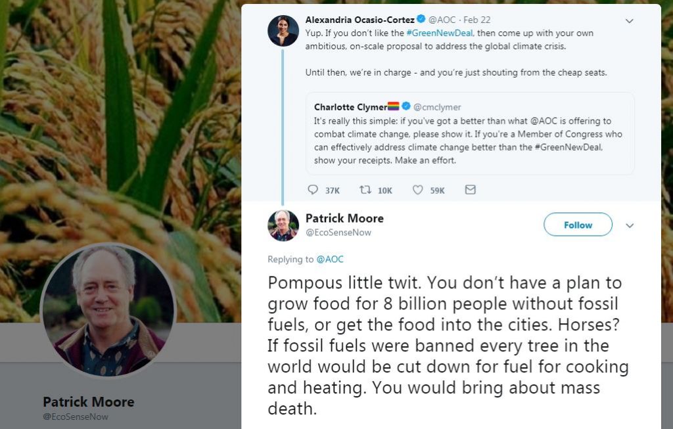Open AOC's small profile avatar

pos(283,30)
